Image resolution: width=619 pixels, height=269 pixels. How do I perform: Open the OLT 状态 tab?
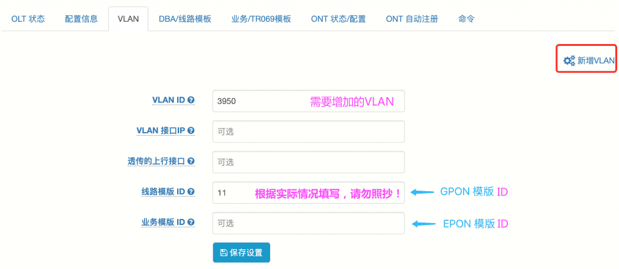click(x=28, y=19)
